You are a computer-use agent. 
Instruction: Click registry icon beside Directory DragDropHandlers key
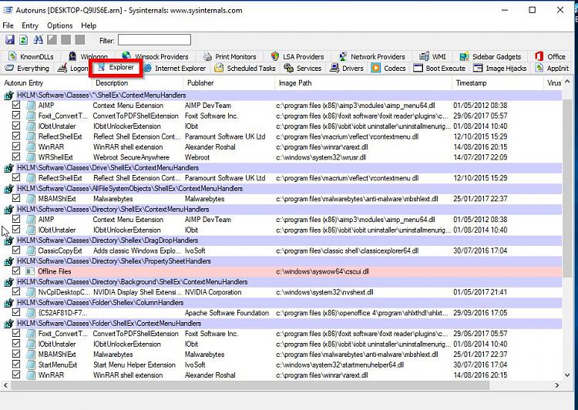pyautogui.click(x=9, y=240)
